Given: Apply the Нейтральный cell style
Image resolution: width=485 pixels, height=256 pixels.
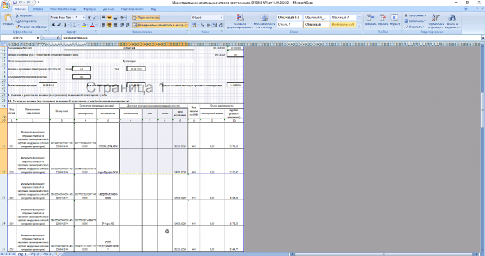Looking at the screenshot, I should click(x=343, y=25).
